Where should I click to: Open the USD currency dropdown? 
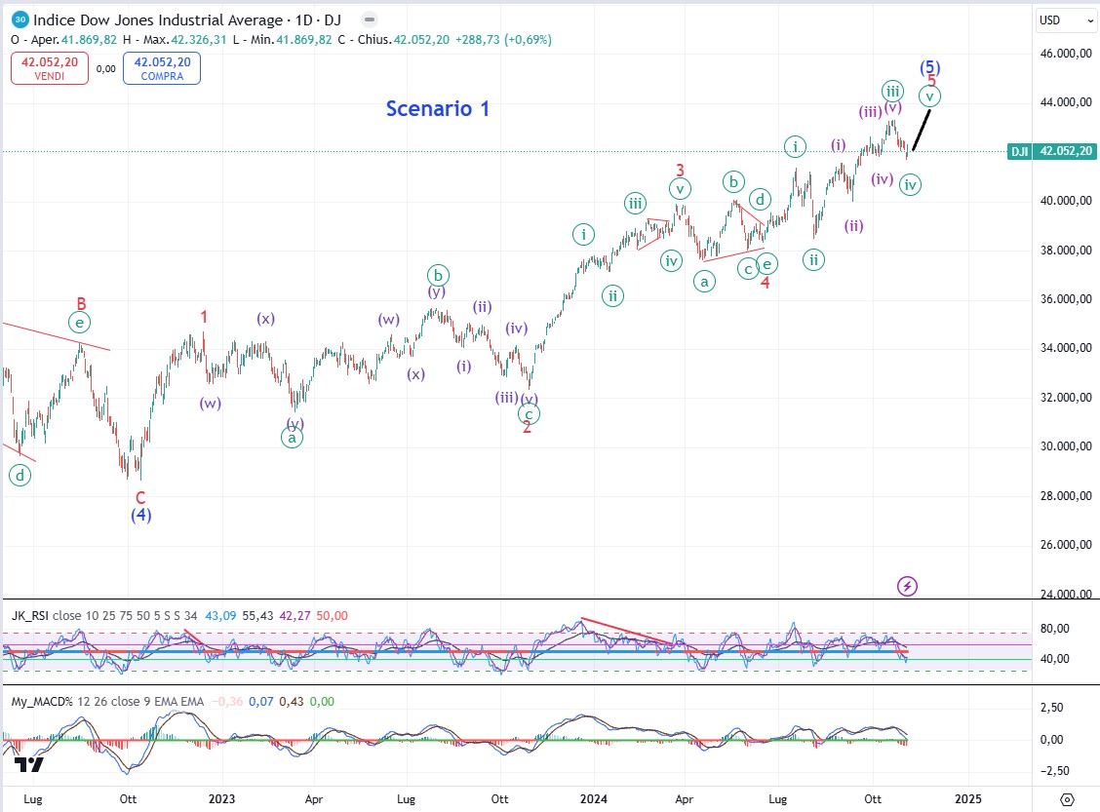coord(1066,20)
